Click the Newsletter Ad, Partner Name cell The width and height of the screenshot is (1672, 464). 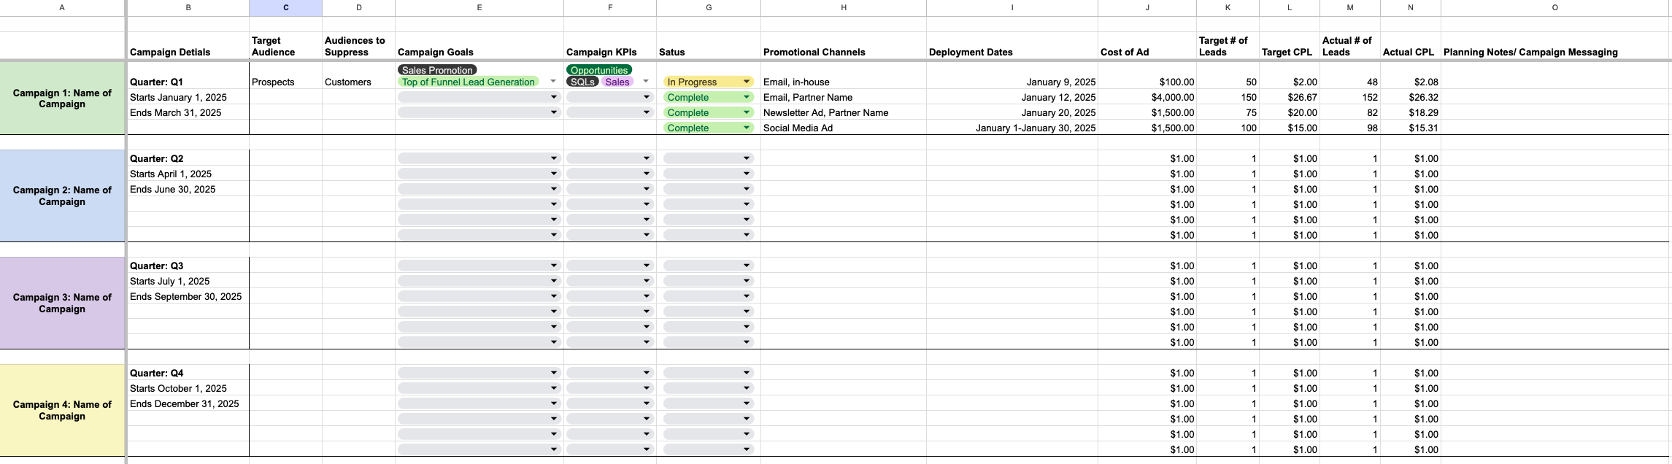coord(844,112)
